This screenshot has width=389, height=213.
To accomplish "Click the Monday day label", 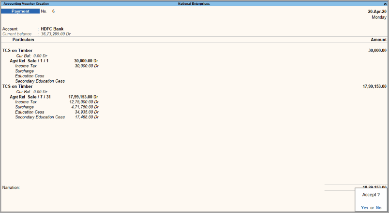I will pyautogui.click(x=379, y=17).
